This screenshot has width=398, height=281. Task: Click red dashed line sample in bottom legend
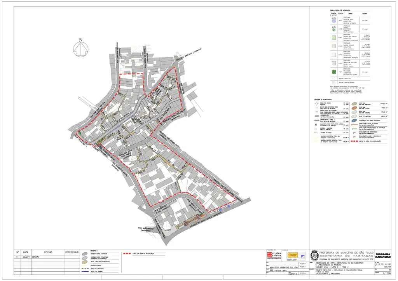pyautogui.click(x=127, y=254)
